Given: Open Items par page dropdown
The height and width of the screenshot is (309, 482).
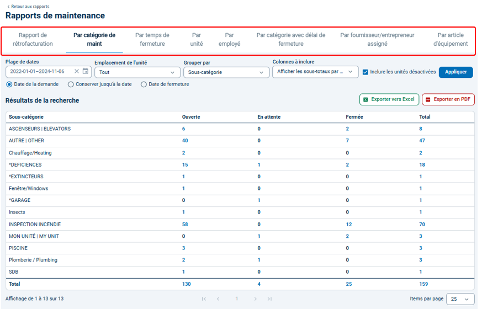Looking at the screenshot, I should pos(460,299).
